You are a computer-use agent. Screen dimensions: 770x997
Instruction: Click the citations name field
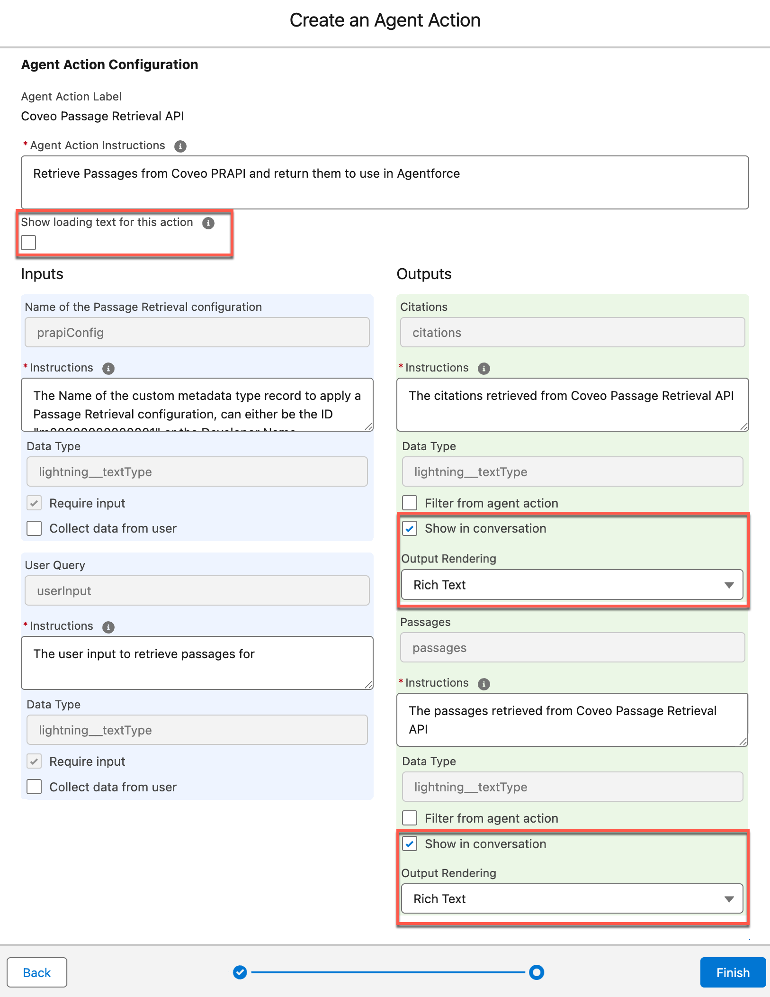click(573, 333)
